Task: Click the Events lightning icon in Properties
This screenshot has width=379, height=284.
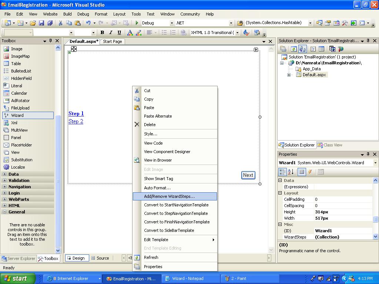Action: click(310, 172)
